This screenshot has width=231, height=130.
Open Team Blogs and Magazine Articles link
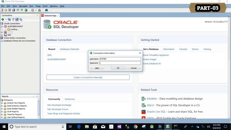[64, 114]
